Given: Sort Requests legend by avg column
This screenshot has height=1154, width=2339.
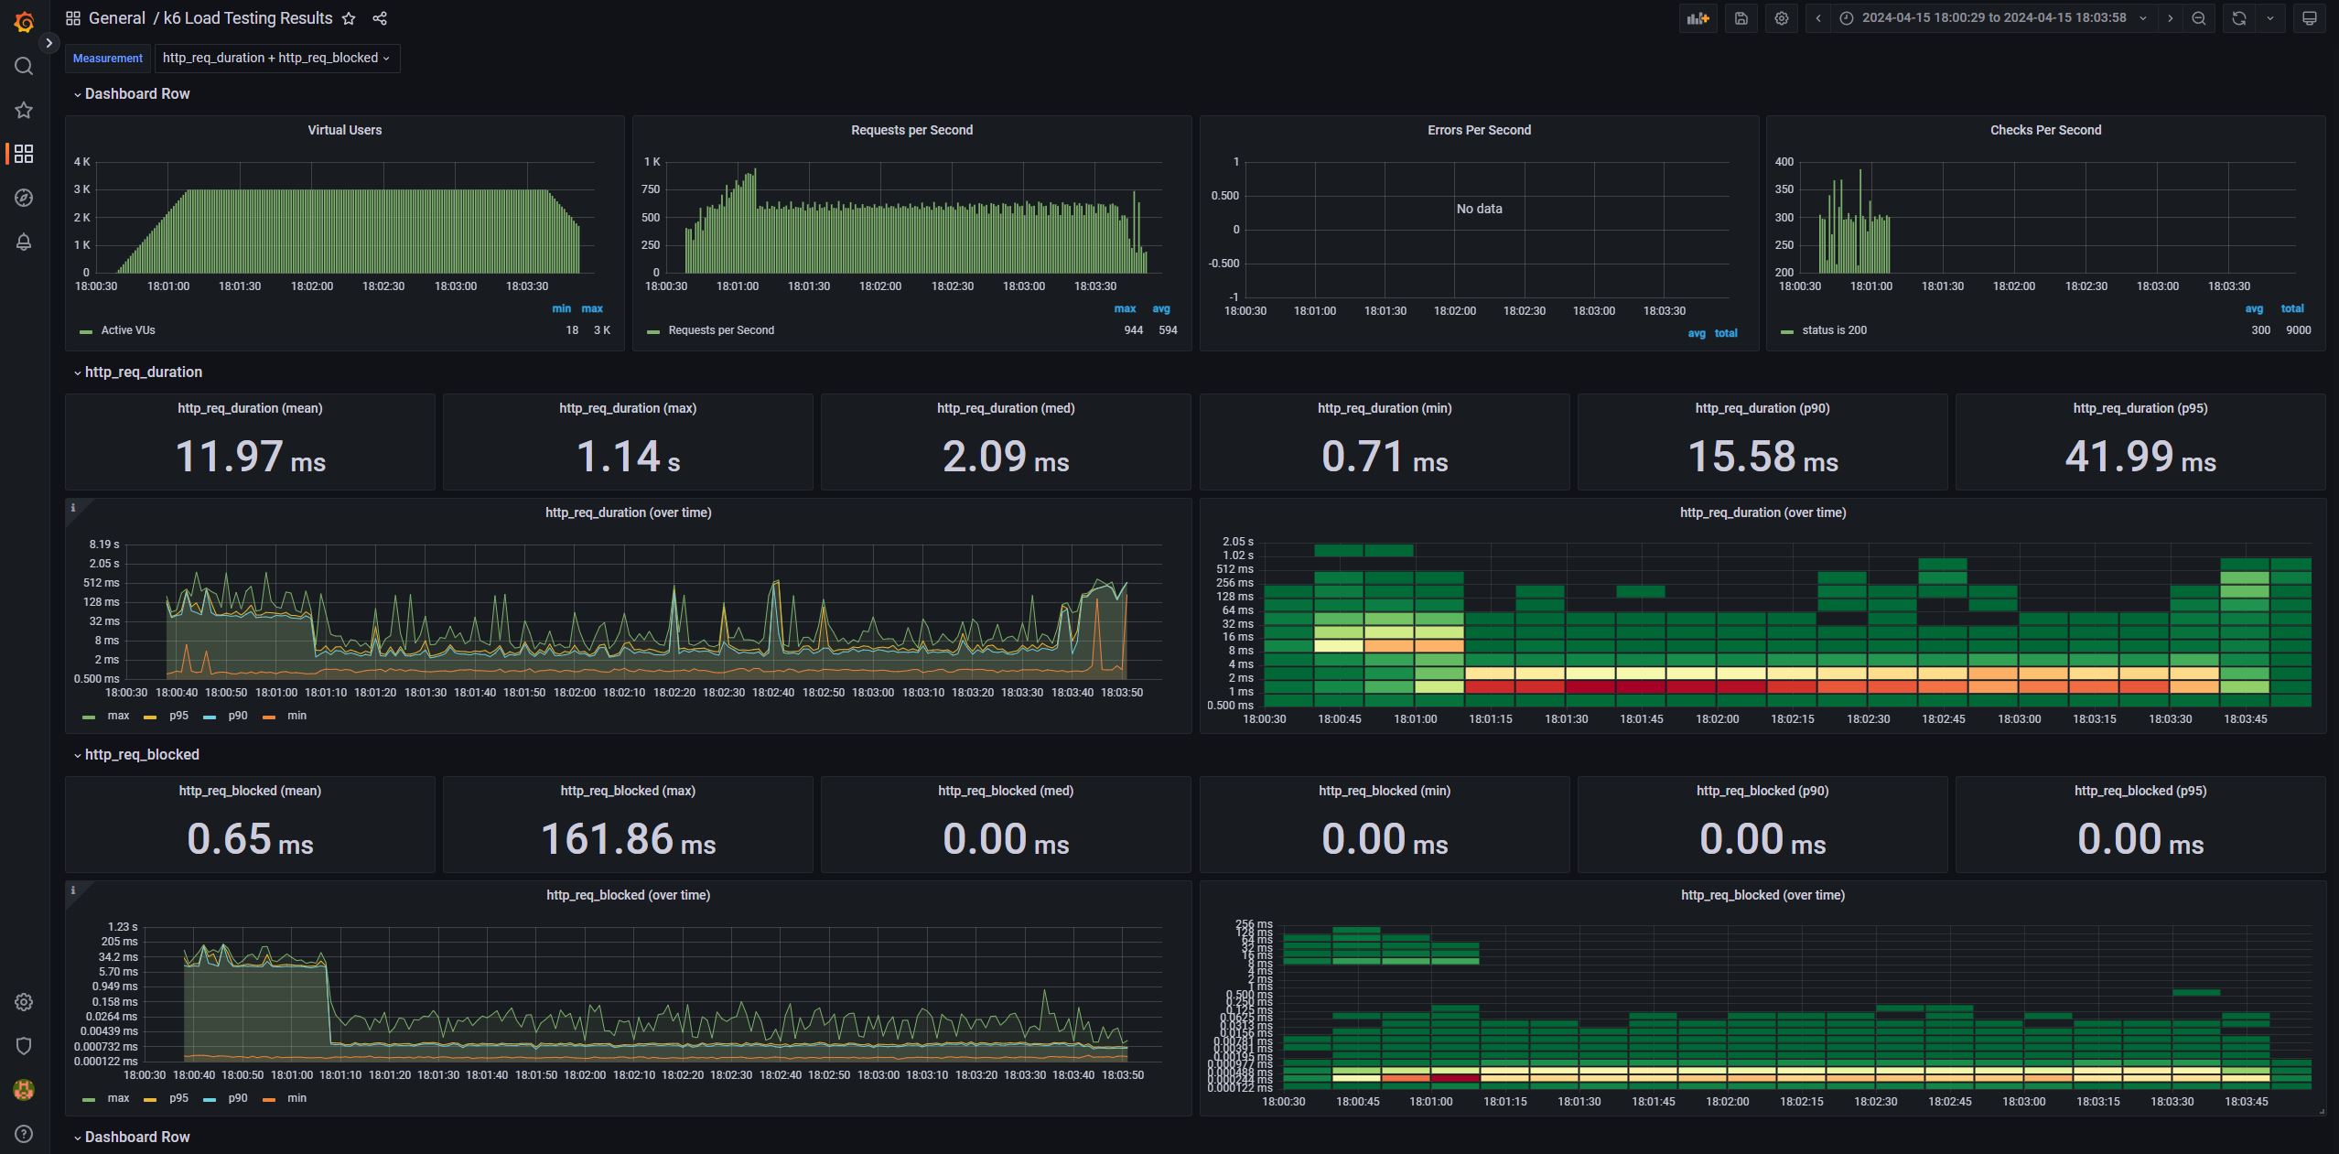Looking at the screenshot, I should pyautogui.click(x=1160, y=308).
